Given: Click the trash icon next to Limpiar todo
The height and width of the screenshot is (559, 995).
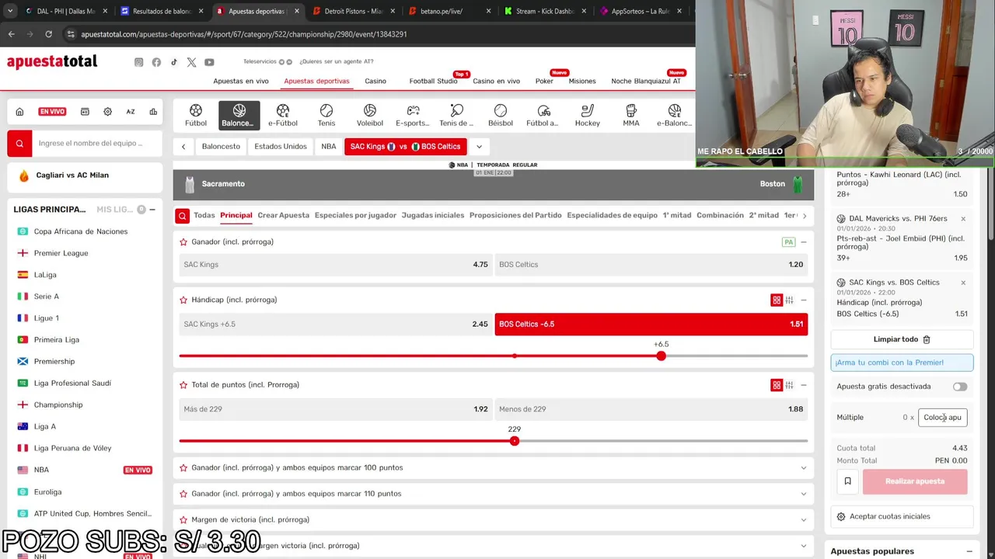Looking at the screenshot, I should pyautogui.click(x=927, y=339).
